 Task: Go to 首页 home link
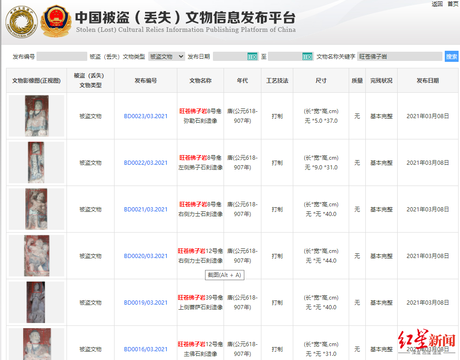click(453, 4)
